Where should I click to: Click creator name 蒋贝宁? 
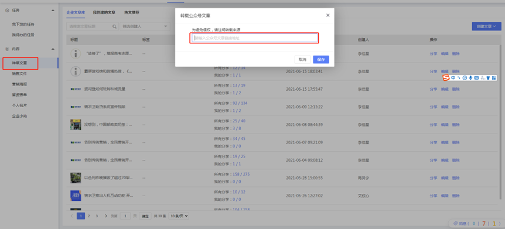363,178
